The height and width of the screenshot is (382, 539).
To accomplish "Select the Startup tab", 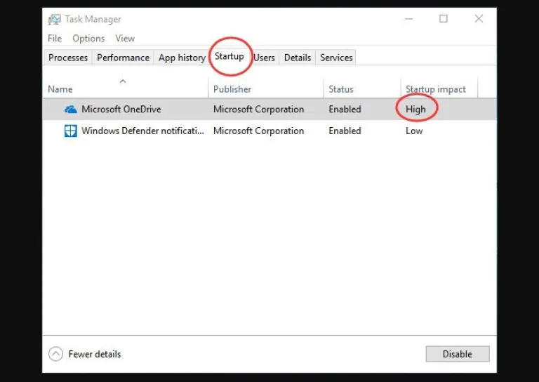I will click(x=229, y=56).
